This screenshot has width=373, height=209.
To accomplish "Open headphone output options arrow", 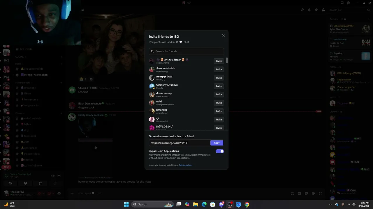I will click(53, 193).
